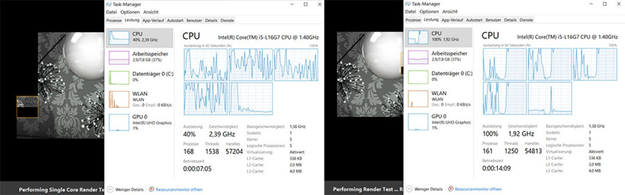This screenshot has height=195, width=625.
Task: Open Dienste tab in right Task-Manager
Action: coord(526,20)
